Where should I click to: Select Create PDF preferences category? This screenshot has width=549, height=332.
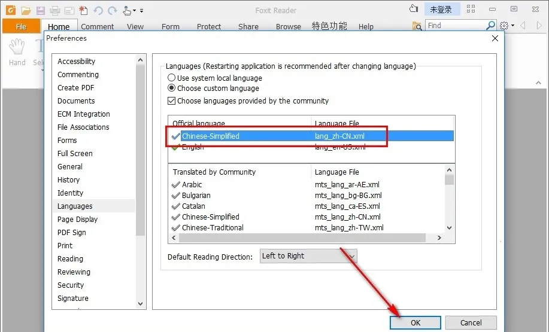click(75, 88)
